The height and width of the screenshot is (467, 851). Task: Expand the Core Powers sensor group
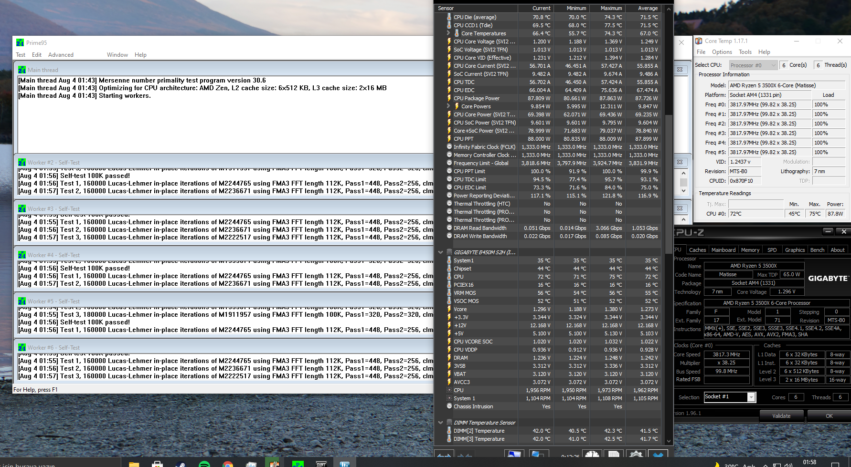(448, 106)
